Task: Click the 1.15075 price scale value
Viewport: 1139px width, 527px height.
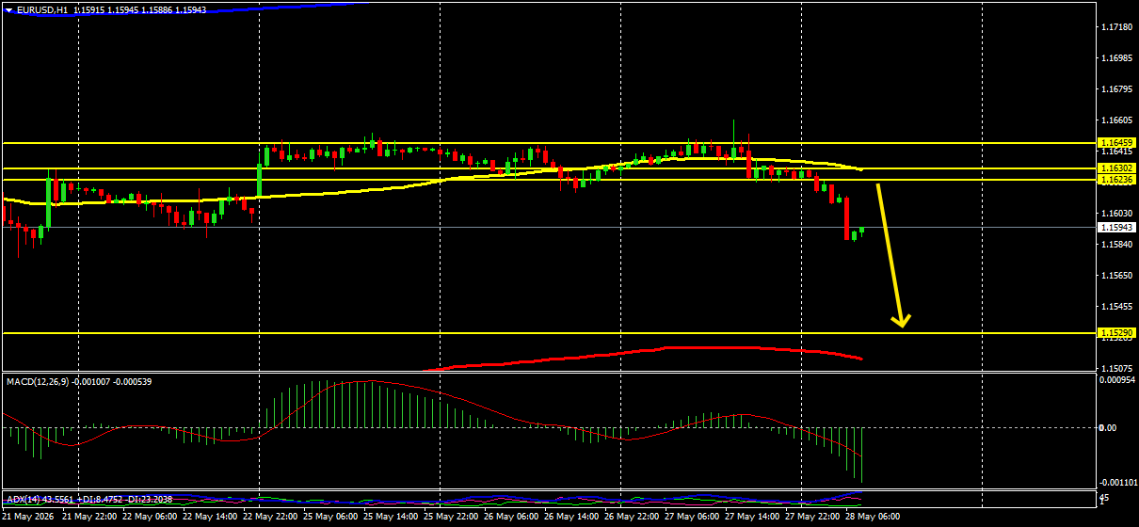Action: [x=1116, y=369]
